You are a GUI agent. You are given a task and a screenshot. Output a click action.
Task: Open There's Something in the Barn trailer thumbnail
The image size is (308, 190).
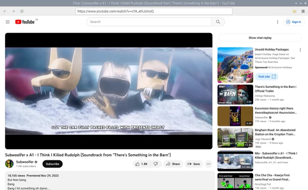tap(235, 95)
